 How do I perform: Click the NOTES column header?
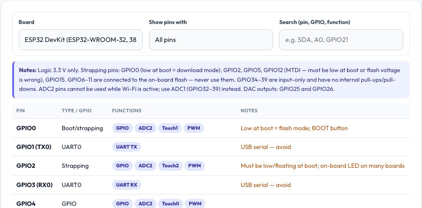(249, 111)
